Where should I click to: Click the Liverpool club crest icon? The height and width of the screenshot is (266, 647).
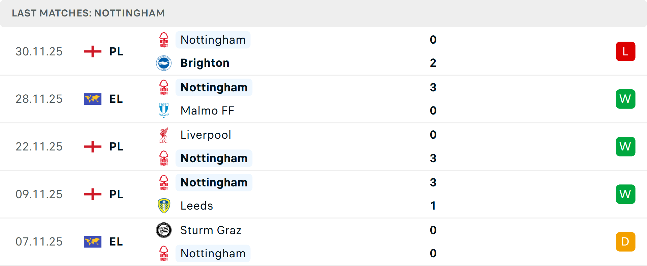click(164, 135)
